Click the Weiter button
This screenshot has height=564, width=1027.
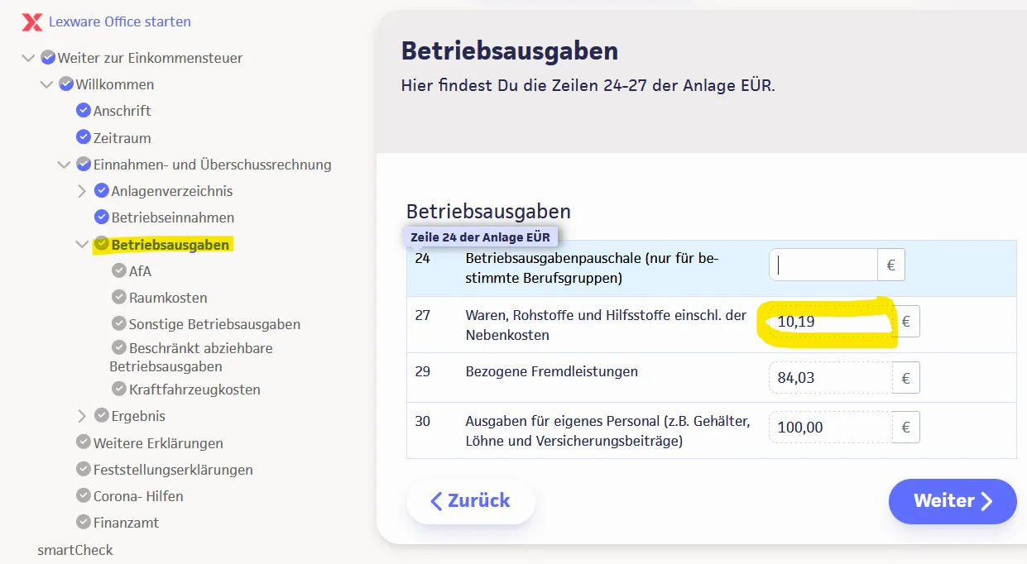coord(952,501)
